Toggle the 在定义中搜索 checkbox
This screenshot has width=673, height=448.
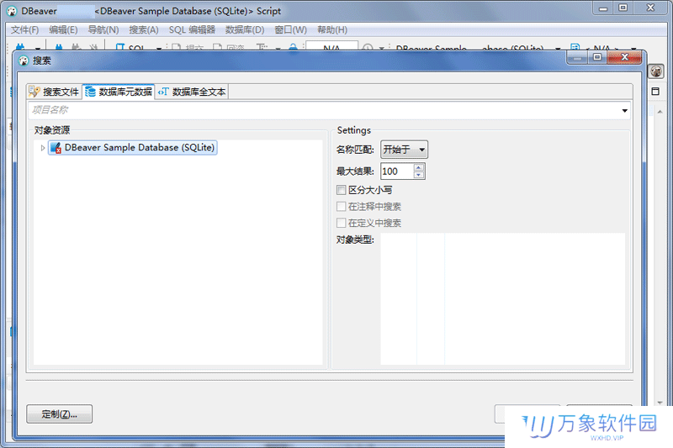pos(342,223)
